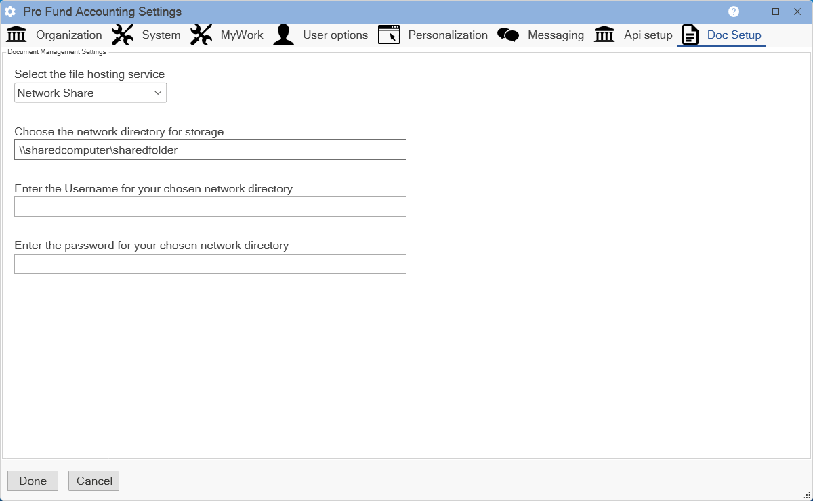Open the help question mark button
The image size is (813, 501).
coord(733,12)
